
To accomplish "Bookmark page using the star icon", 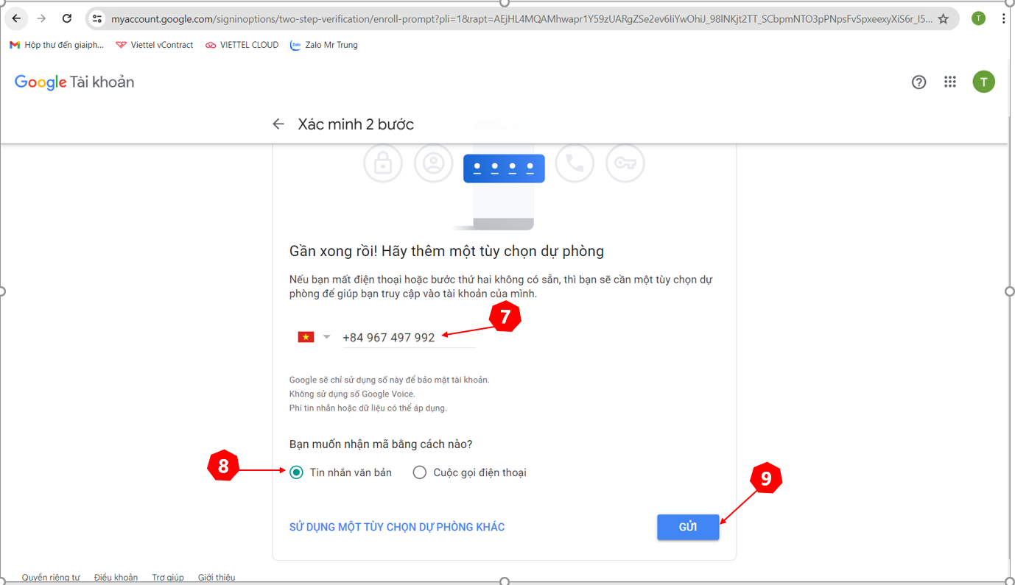I will 944,19.
